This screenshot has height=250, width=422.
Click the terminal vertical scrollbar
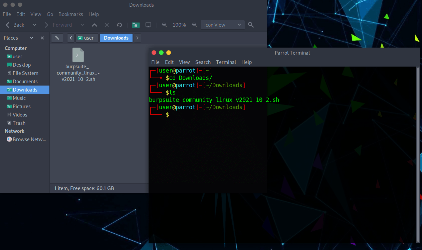click(418, 154)
